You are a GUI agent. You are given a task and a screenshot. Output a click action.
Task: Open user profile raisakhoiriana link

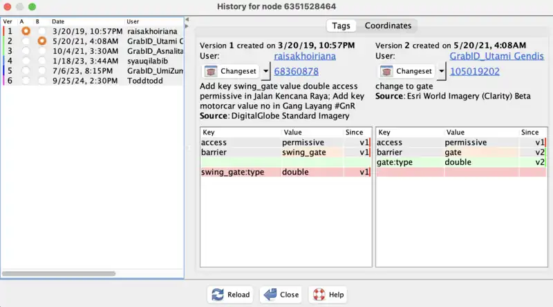[x=305, y=55]
